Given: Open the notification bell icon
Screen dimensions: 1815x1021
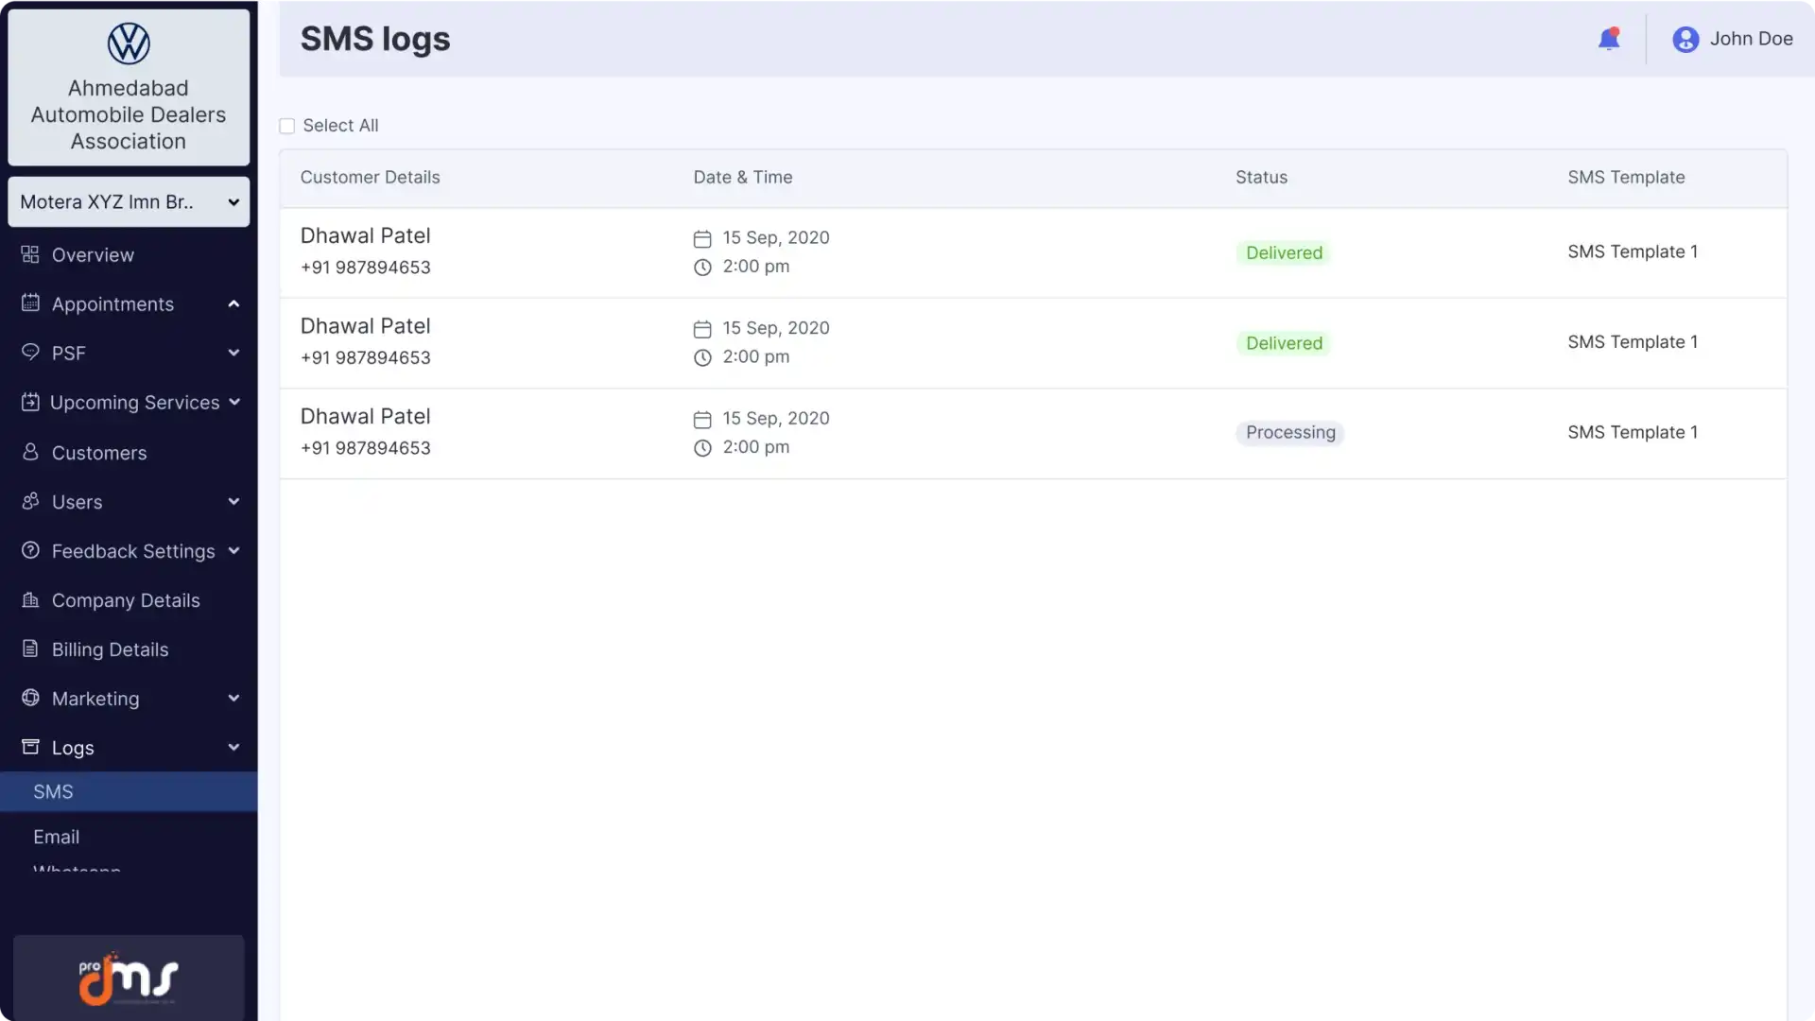Looking at the screenshot, I should tap(1609, 38).
